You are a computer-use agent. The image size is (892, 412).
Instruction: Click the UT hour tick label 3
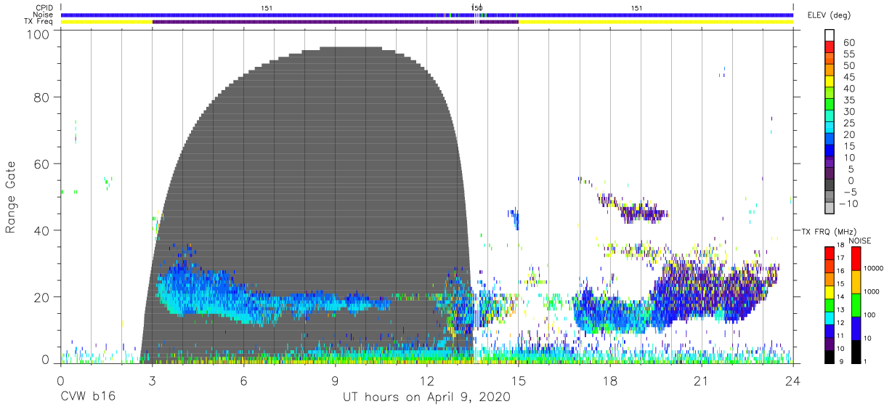(152, 381)
